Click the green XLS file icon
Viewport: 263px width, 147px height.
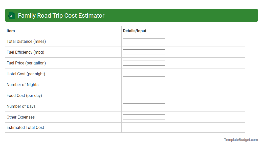point(11,15)
